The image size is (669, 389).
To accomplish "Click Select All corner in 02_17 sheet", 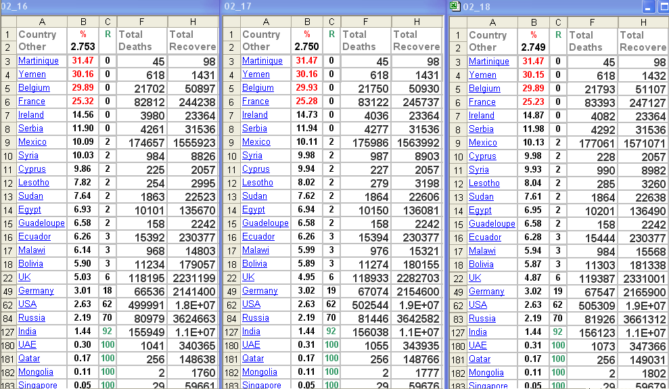I will (x=231, y=22).
